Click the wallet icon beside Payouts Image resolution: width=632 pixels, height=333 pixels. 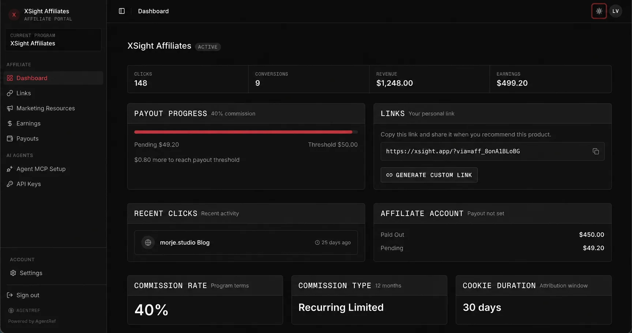pyautogui.click(x=10, y=138)
